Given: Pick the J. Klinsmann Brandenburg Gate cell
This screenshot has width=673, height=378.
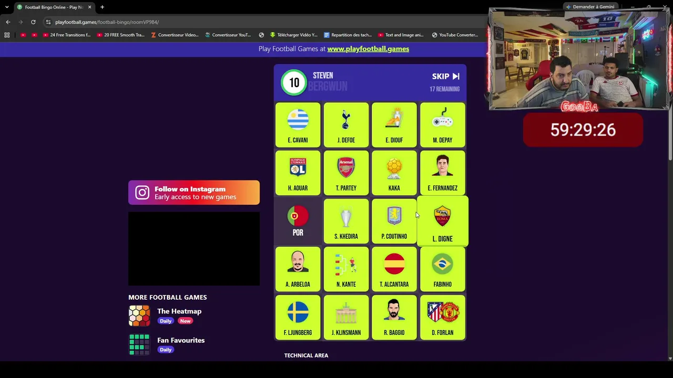Looking at the screenshot, I should point(346,318).
